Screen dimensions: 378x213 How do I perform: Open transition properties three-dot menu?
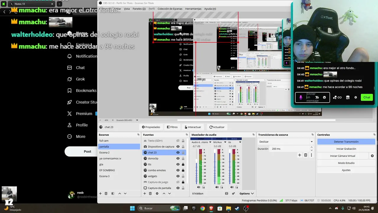[311, 155]
